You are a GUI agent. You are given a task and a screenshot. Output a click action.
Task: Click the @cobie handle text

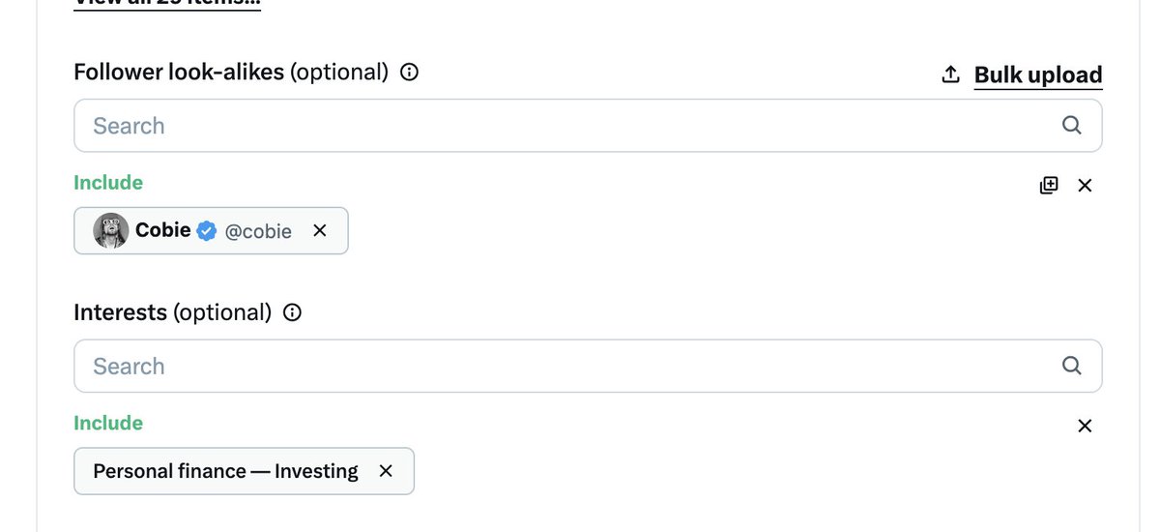click(258, 231)
